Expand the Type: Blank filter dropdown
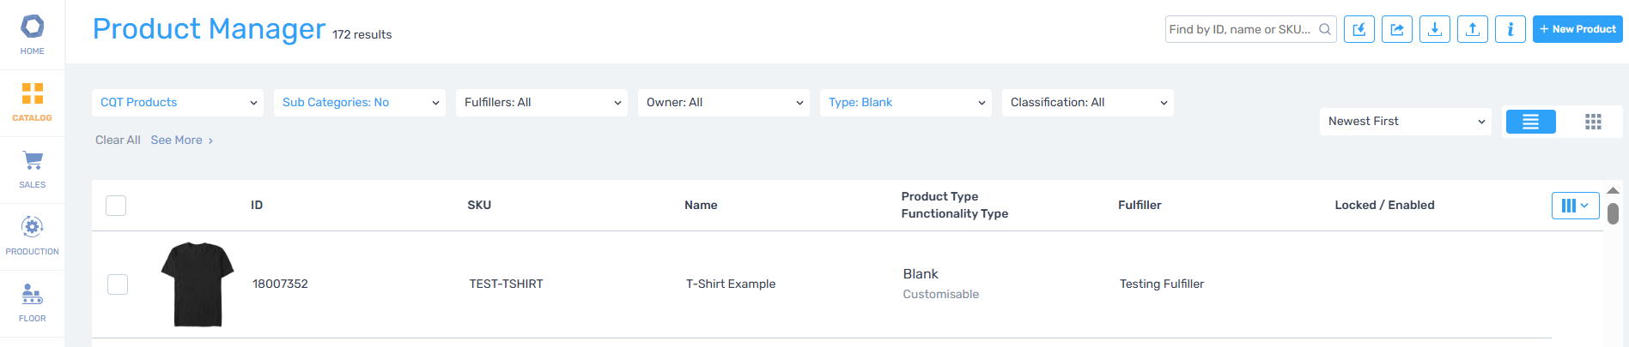Screen dimensions: 1629x347 (x=905, y=103)
